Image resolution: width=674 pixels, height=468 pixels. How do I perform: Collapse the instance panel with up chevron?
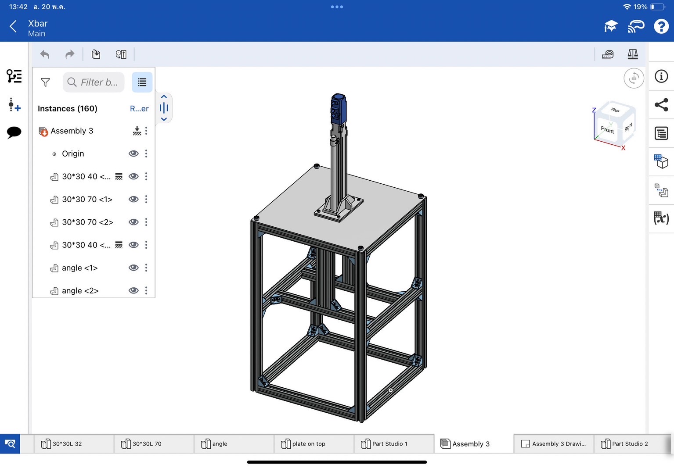[164, 97]
